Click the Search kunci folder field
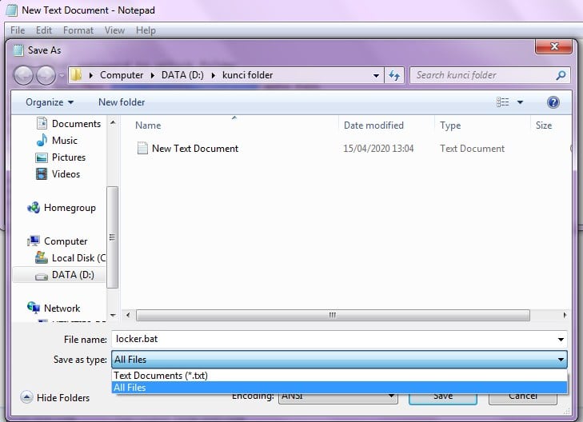Image resolution: width=583 pixels, height=422 pixels. pyautogui.click(x=489, y=75)
